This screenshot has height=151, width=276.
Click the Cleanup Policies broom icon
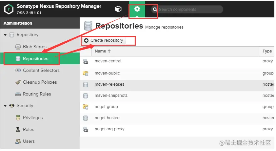click(18, 82)
